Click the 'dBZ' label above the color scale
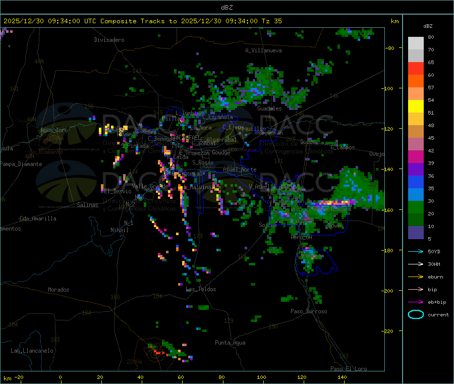This screenshot has width=454, height=384. 428,26
